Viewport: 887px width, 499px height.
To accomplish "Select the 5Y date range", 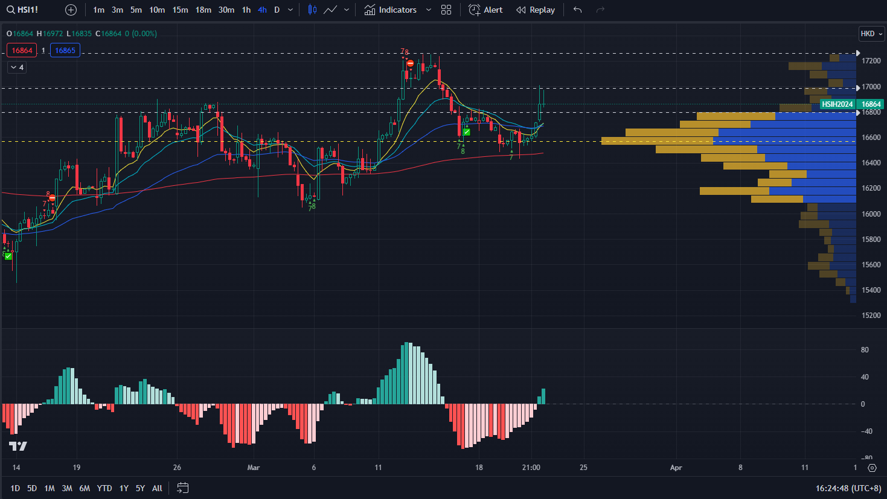I will pyautogui.click(x=140, y=488).
